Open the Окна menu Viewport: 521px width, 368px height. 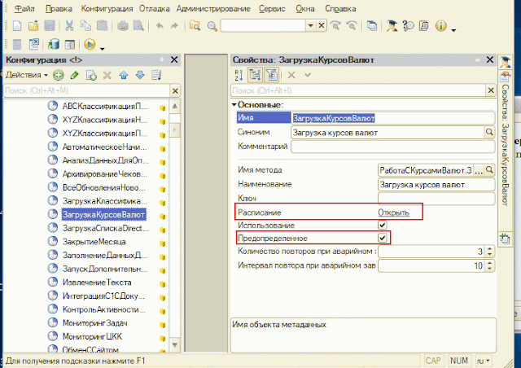pos(305,9)
